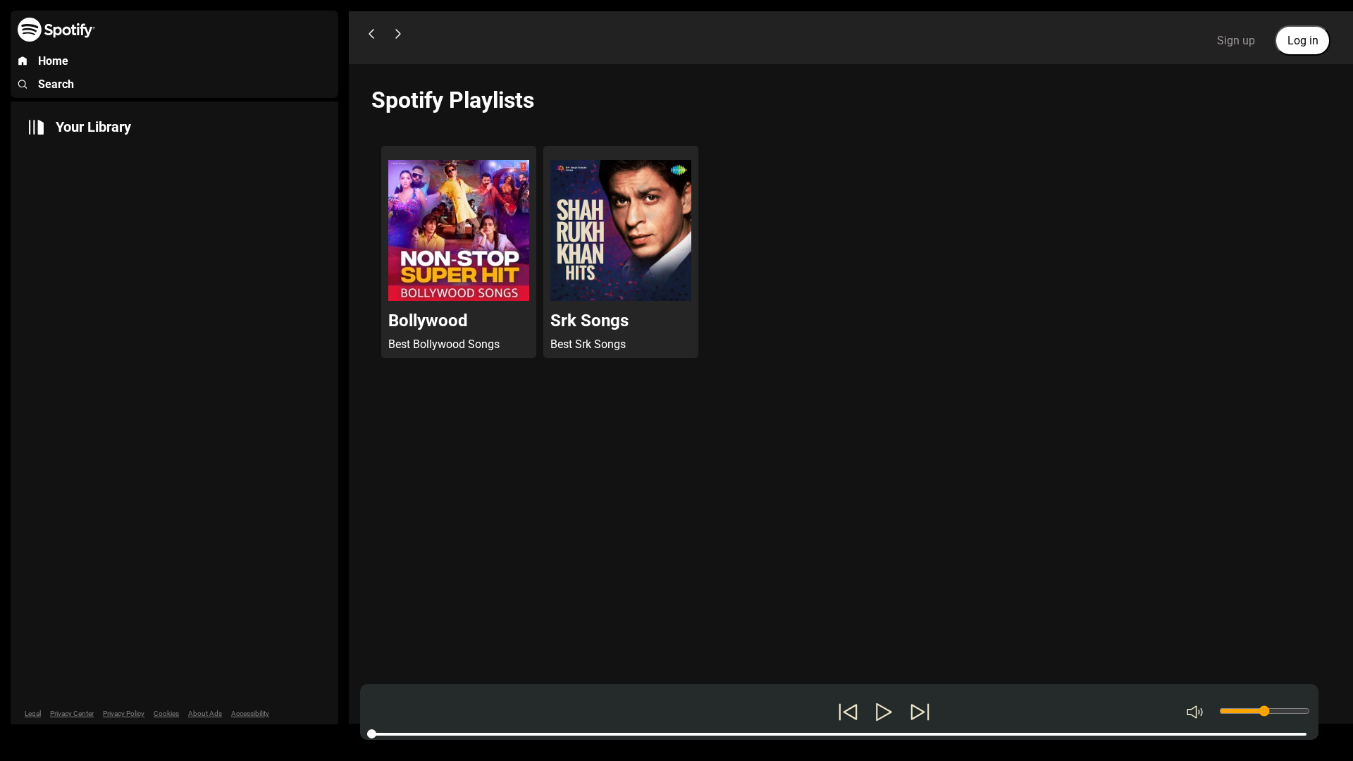1353x761 pixels.
Task: Open Your Library section
Action: coord(93,127)
